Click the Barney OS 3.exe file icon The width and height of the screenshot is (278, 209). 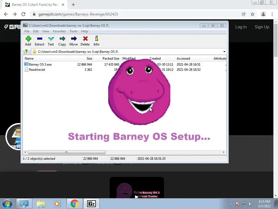[x=26, y=64]
